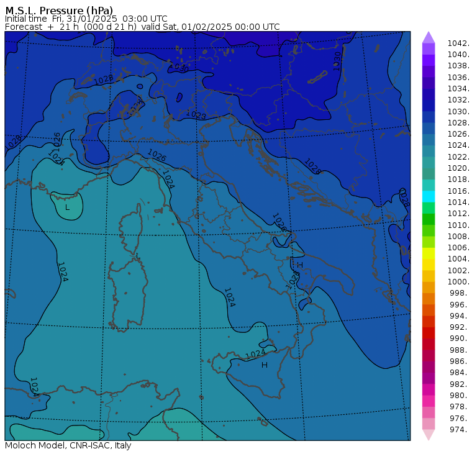Click the '1000.' legend label
The width and height of the screenshot is (472, 454).
click(458, 282)
